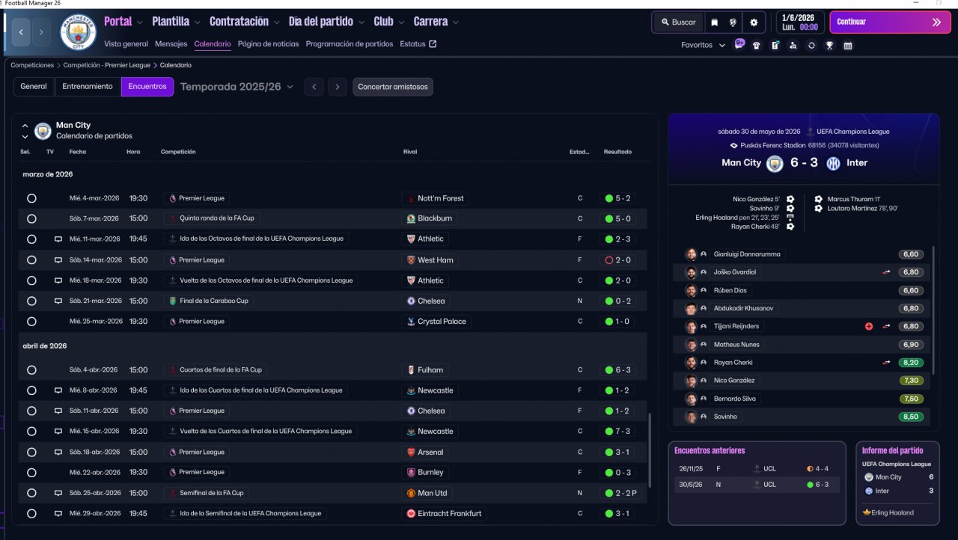Open the Mensajes tab
Viewport: 958px width, 540px height.
171,44
